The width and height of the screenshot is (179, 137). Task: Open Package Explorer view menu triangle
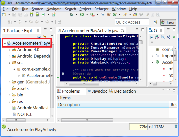pyautogui.click(x=52, y=36)
